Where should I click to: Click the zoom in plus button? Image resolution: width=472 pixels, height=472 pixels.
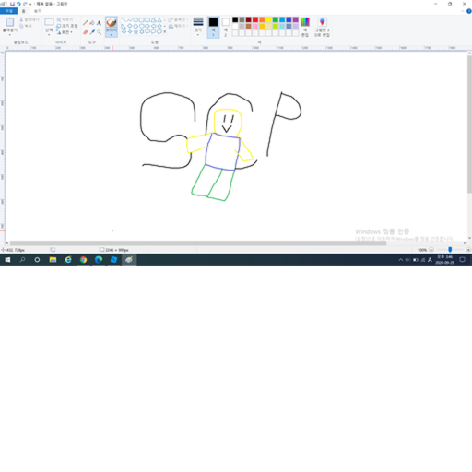coord(468,250)
